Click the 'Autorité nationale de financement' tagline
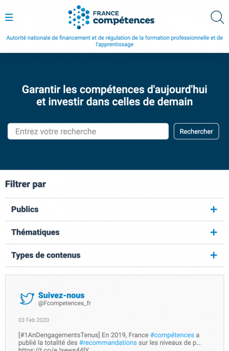Image resolution: width=229 pixels, height=351 pixels. pos(114,41)
